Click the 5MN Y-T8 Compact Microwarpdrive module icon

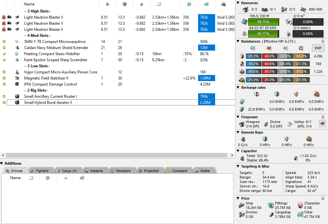(17, 42)
